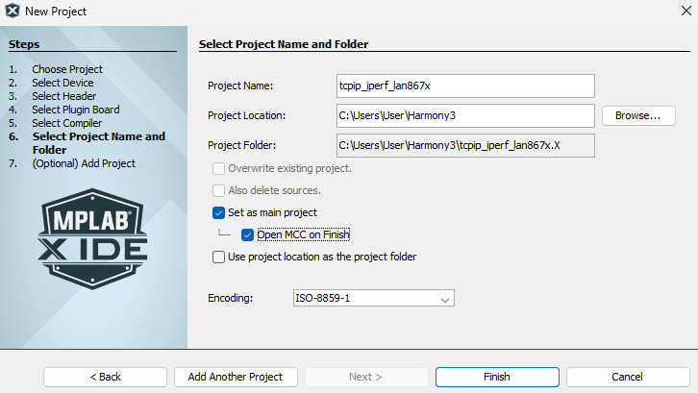The height and width of the screenshot is (393, 698).
Task: Uncheck Set as main project
Action: coord(219,212)
